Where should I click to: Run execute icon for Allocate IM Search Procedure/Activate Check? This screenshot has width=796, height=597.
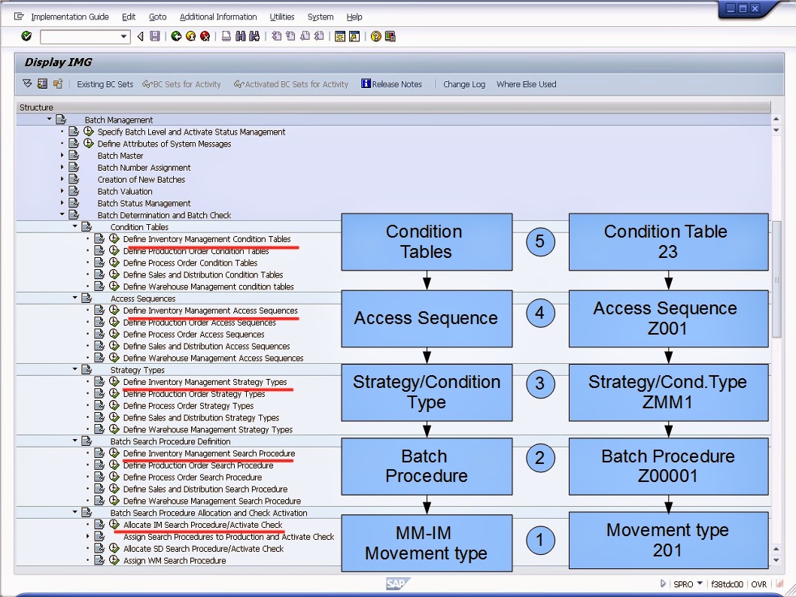[114, 525]
